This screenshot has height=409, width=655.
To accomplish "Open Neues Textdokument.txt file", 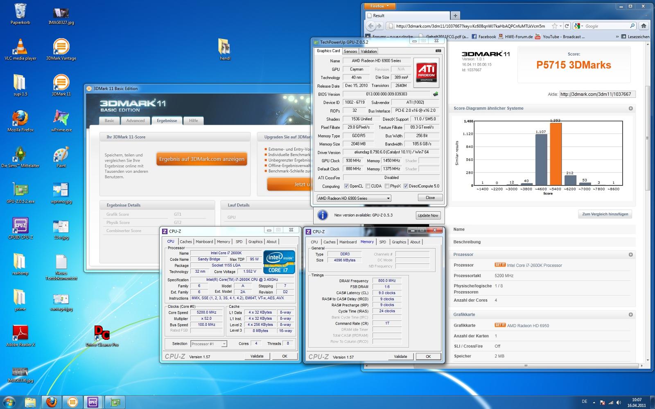I will [61, 267].
